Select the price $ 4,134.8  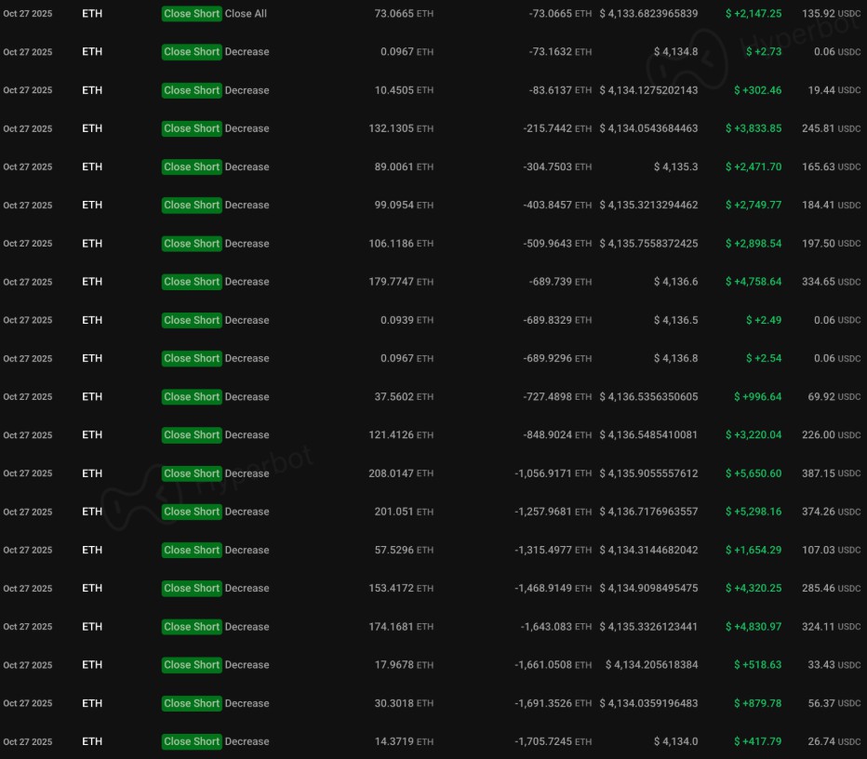[675, 52]
